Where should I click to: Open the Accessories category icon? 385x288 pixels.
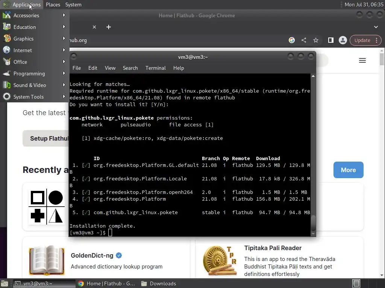pyautogui.click(x=7, y=15)
